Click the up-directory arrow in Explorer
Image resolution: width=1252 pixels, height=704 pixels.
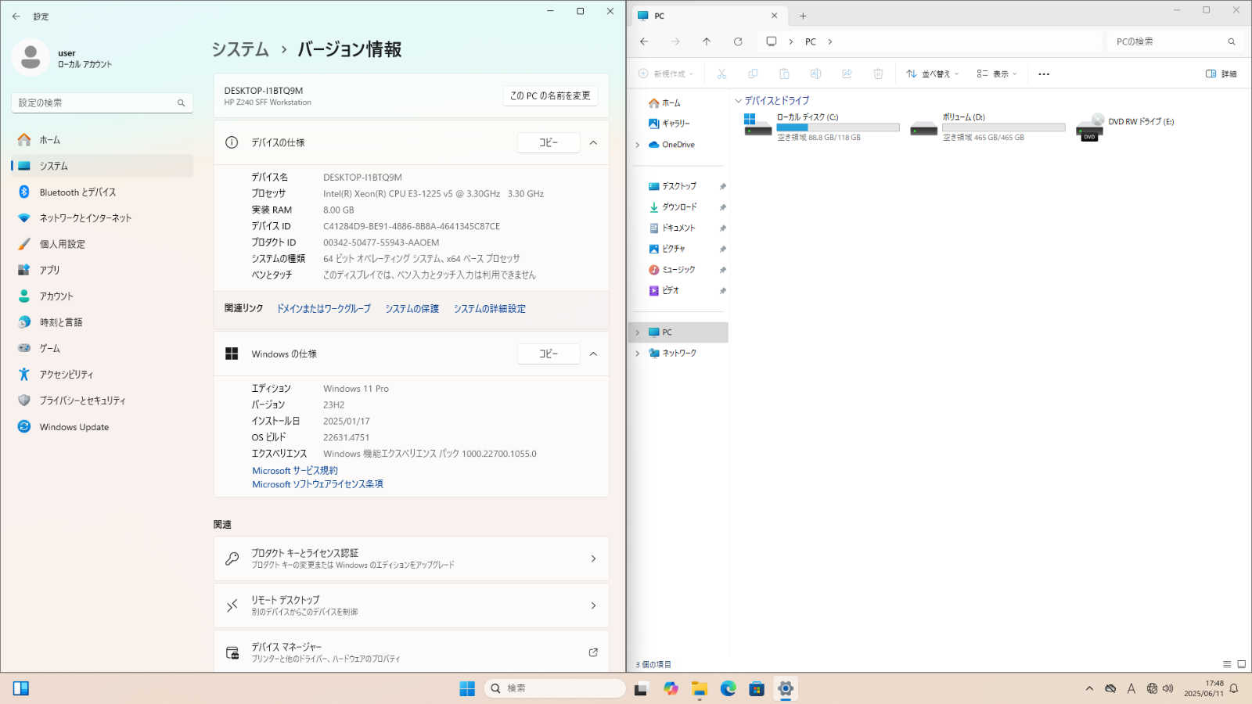pyautogui.click(x=707, y=41)
